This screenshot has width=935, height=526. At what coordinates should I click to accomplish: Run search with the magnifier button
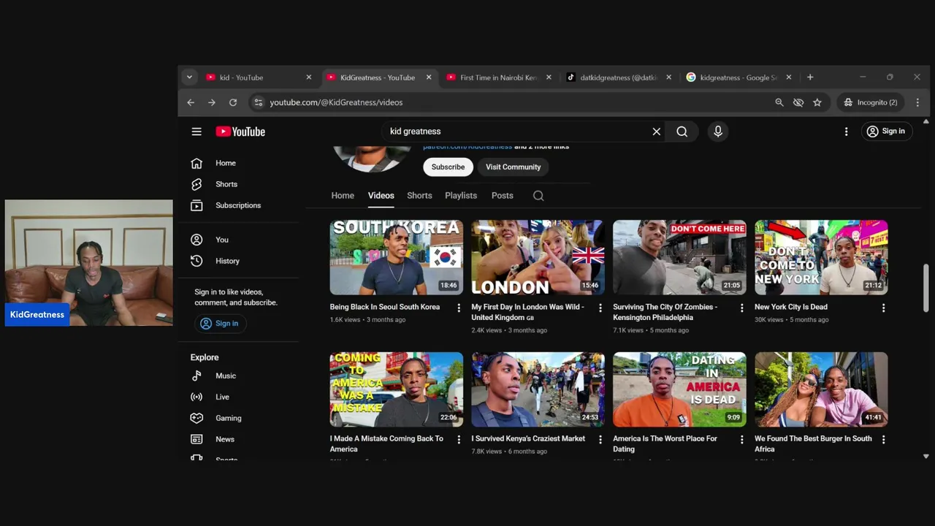click(682, 131)
